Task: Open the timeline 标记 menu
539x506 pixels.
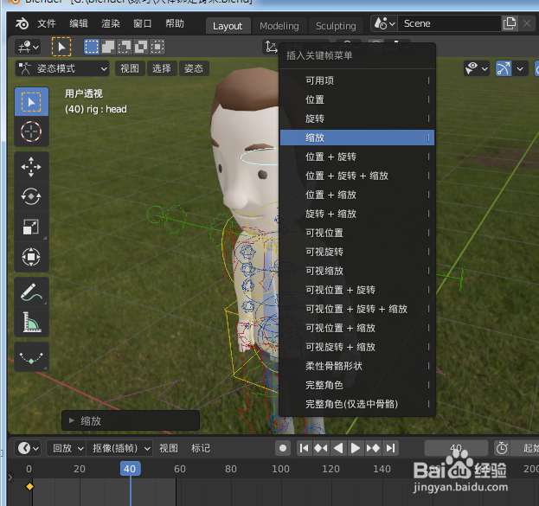Action: click(201, 448)
